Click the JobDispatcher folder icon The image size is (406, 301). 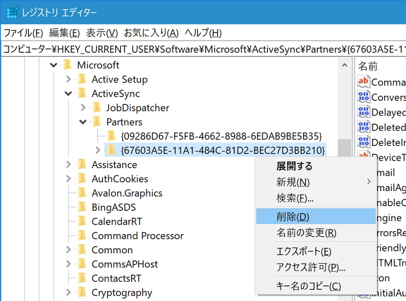(96, 107)
